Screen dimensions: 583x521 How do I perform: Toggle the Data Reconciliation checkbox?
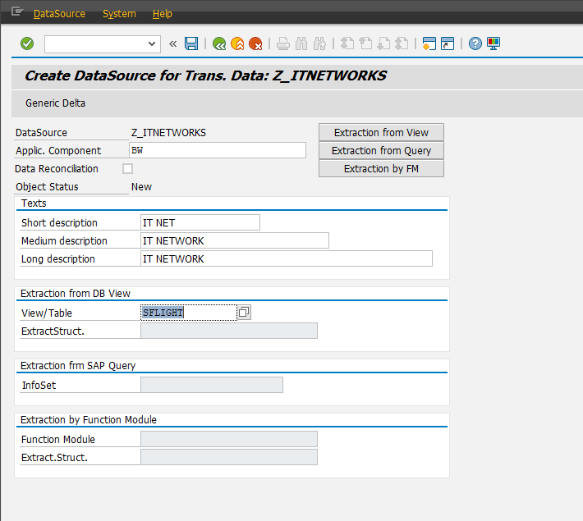[x=127, y=169]
